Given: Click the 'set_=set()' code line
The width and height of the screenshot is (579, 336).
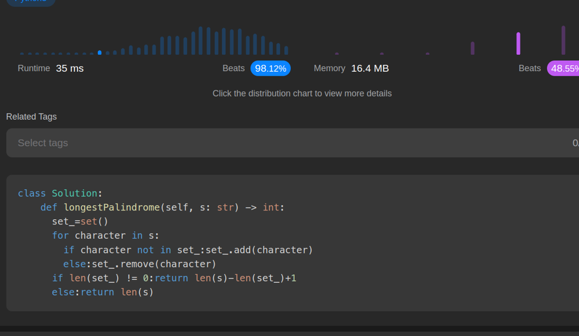Looking at the screenshot, I should pos(80,221).
